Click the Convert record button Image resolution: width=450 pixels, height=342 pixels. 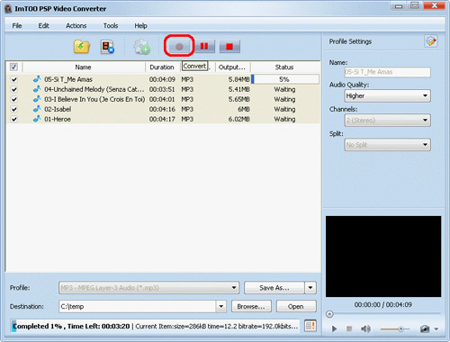(x=179, y=46)
